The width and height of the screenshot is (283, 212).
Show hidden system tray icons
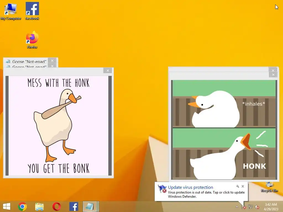point(237,207)
